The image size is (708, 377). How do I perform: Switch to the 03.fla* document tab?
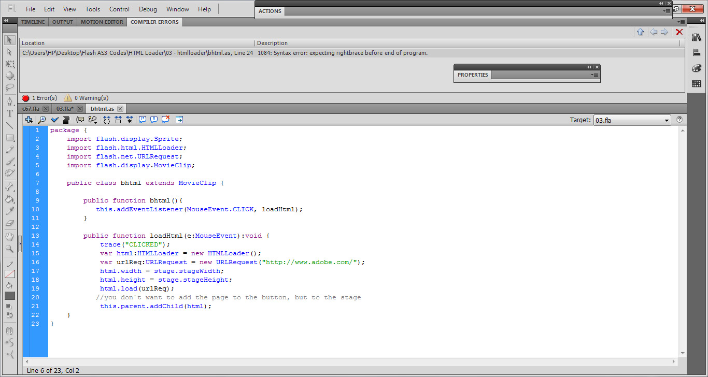tap(65, 109)
